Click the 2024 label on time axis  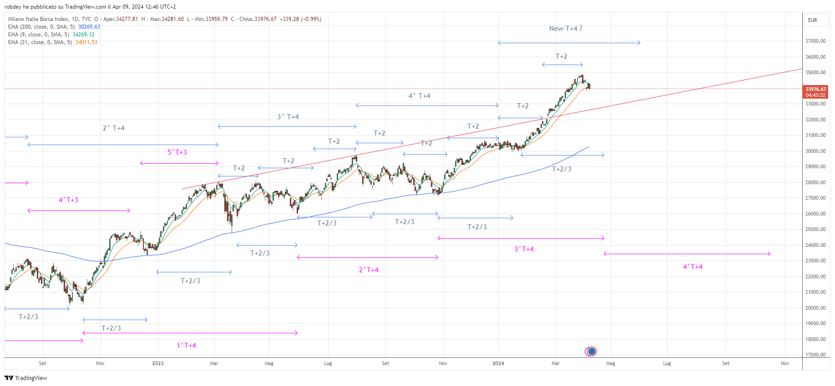coord(498,363)
